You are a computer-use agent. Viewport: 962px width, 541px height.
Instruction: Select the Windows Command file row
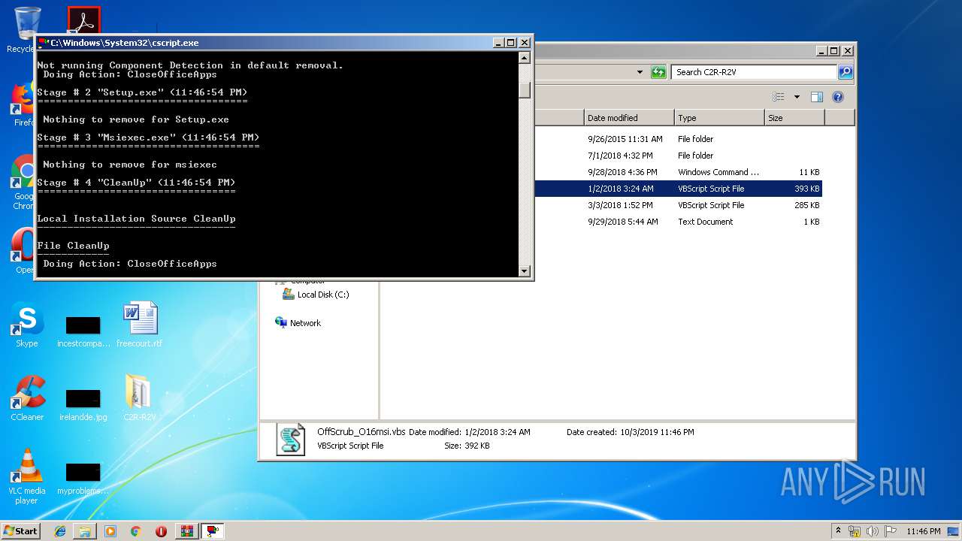tap(678, 172)
